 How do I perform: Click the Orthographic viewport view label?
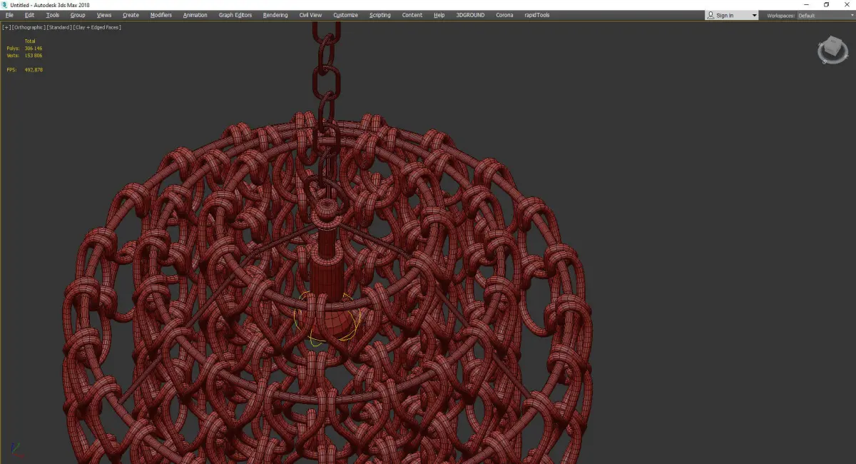click(x=29, y=27)
